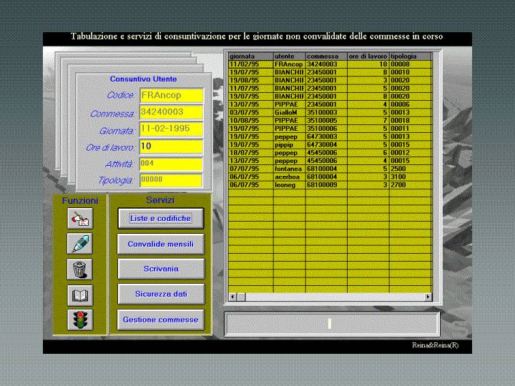Click the table's horizontal scrollbar right arrow
This screenshot has width=515, height=386.
click(x=428, y=296)
